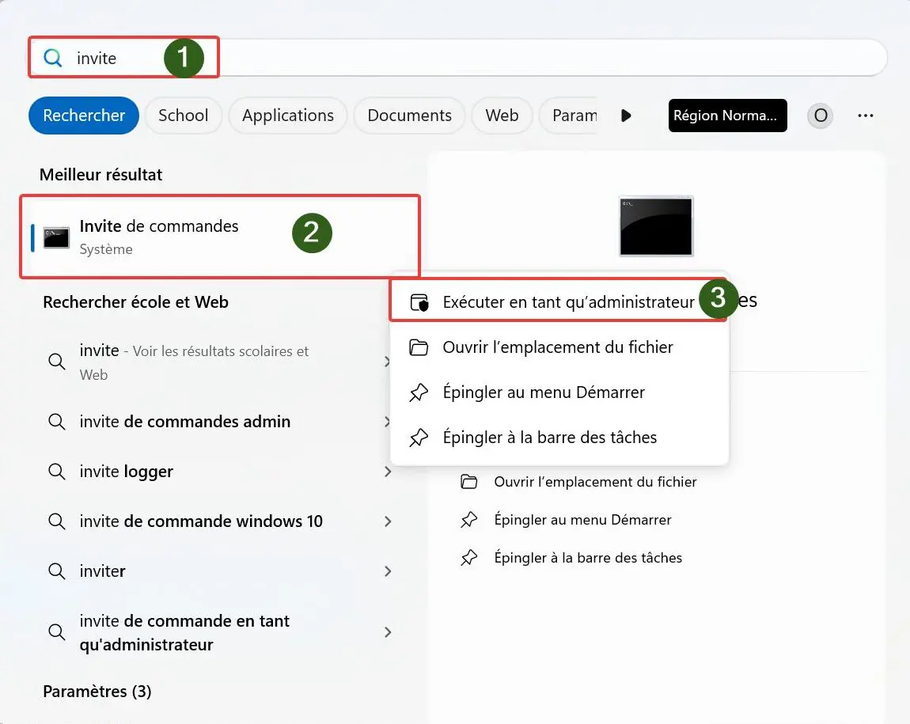Switch to the School filter tab
This screenshot has height=724, width=910.
184,116
